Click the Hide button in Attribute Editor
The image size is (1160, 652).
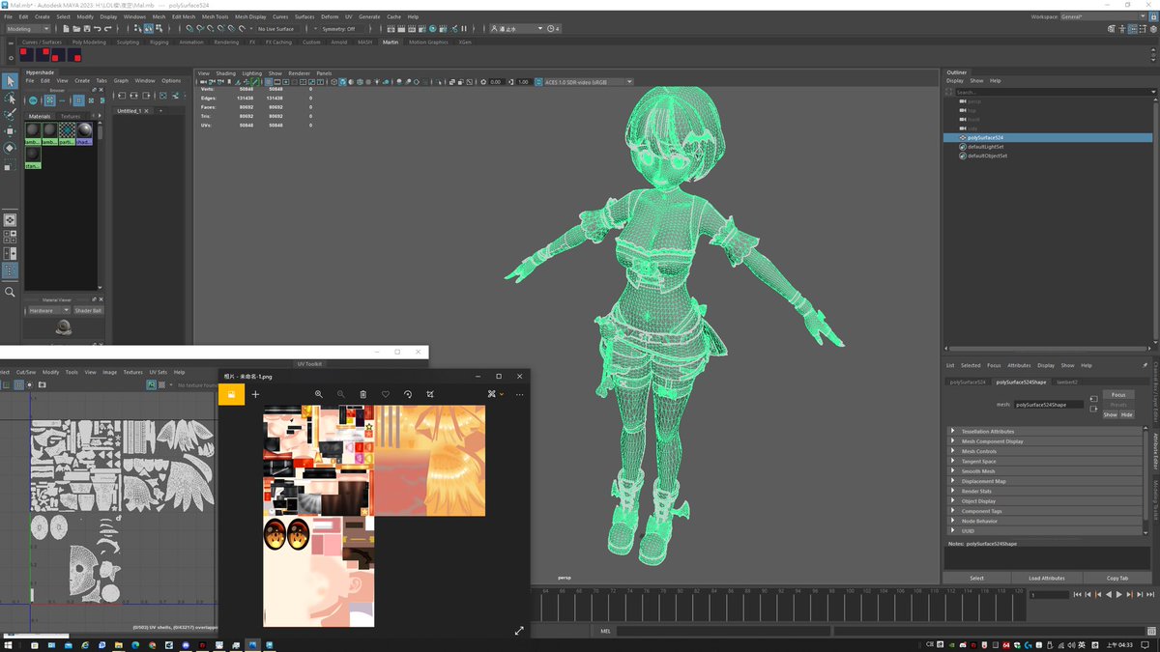tap(1126, 414)
